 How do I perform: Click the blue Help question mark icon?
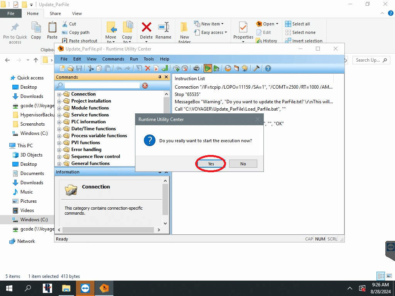pos(268,68)
